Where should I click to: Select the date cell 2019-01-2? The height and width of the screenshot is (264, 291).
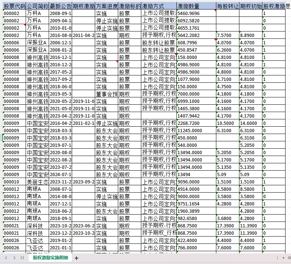(60, 241)
